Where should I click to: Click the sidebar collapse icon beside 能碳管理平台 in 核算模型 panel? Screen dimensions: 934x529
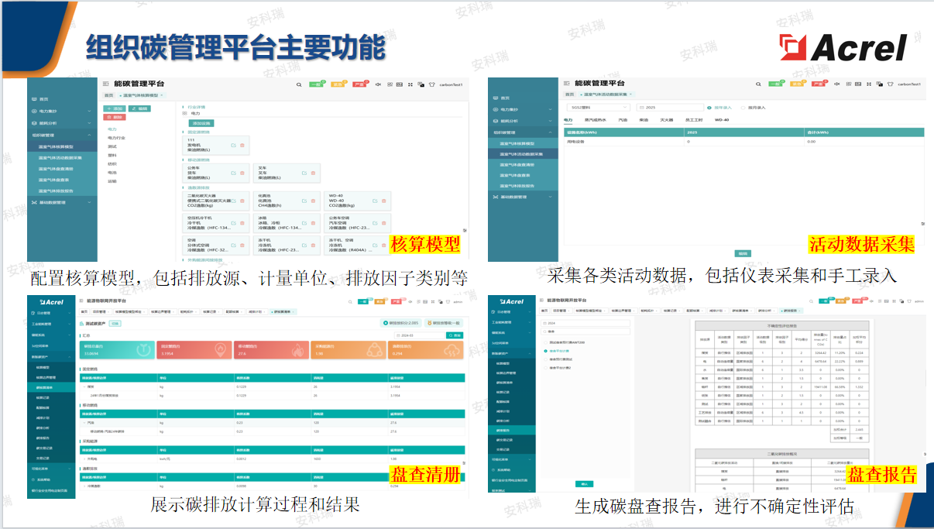point(105,84)
